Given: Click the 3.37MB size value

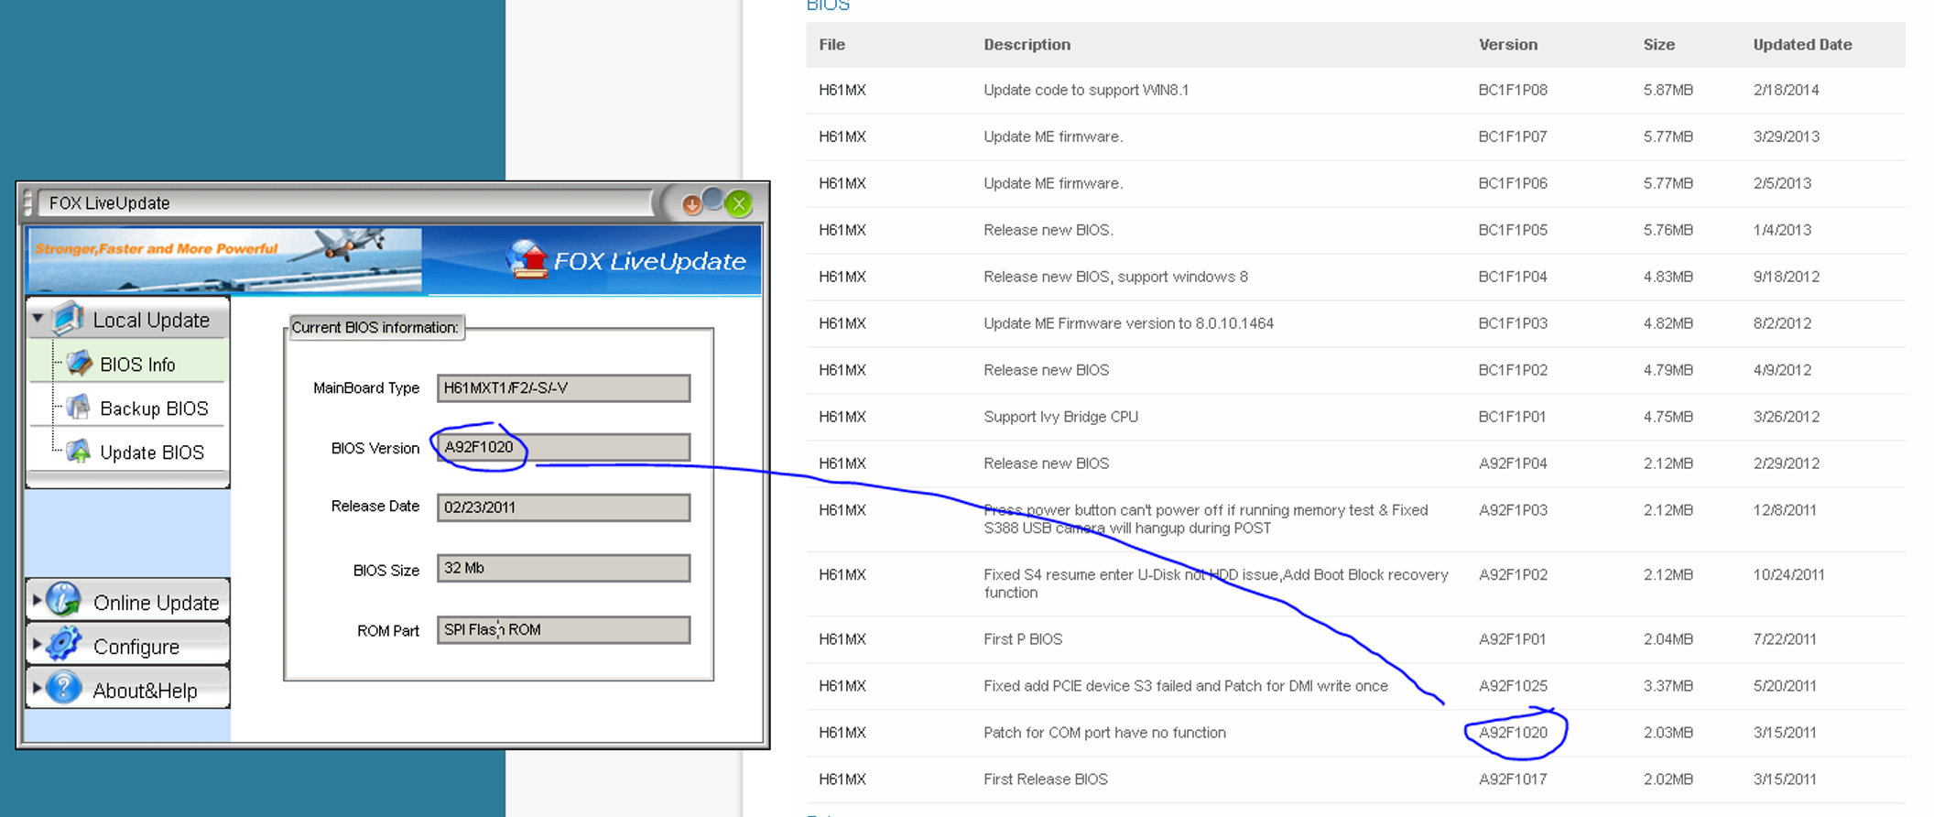Looking at the screenshot, I should point(1668,686).
